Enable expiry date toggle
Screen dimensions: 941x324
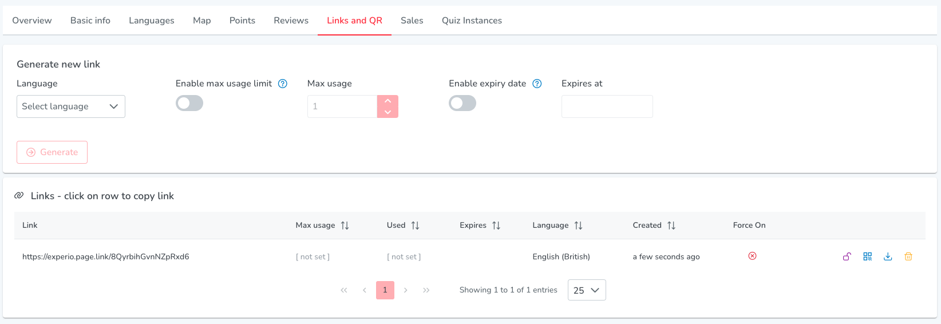(x=462, y=103)
